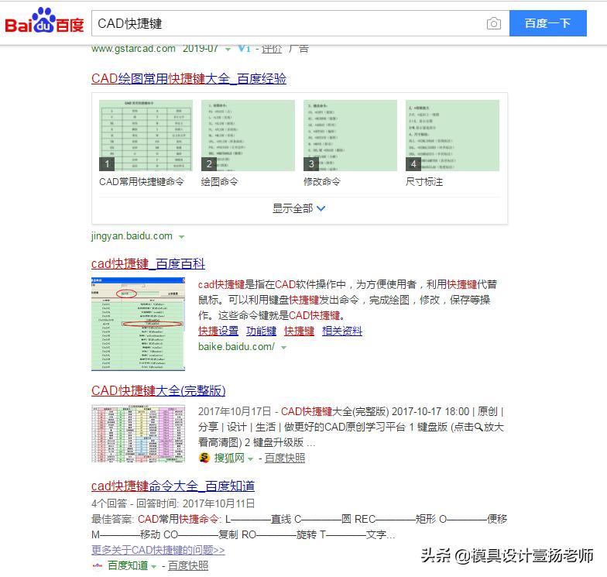Open 相关资料 sublink
This screenshot has height=577, width=607.
tap(342, 331)
